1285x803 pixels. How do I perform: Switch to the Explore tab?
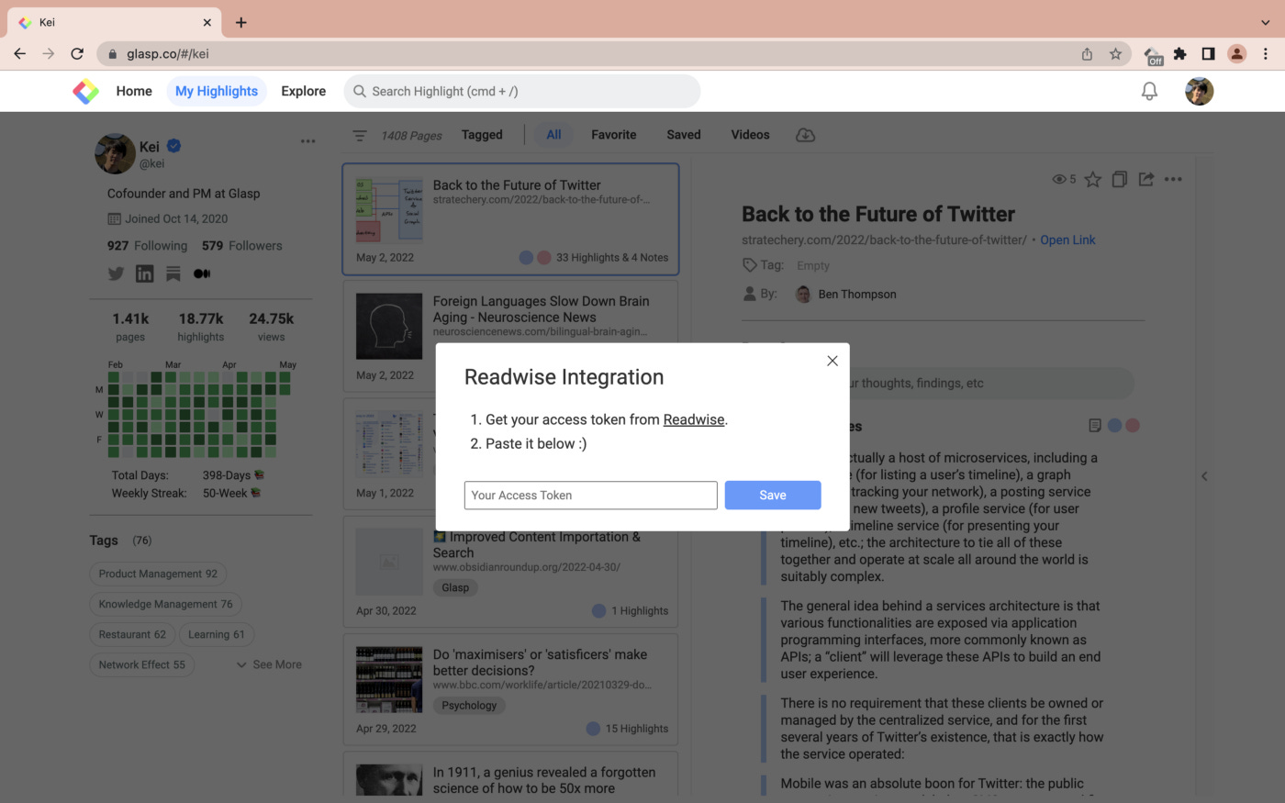303,91
